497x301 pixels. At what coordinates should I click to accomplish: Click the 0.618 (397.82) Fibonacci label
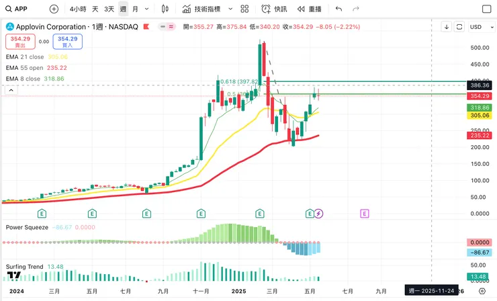(239, 81)
